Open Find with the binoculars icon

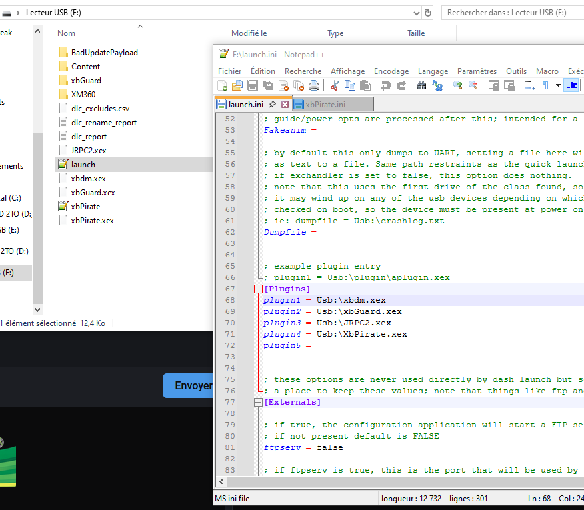pos(421,85)
